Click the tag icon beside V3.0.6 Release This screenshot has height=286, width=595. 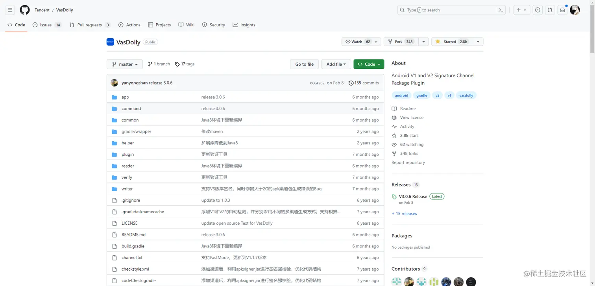394,197
